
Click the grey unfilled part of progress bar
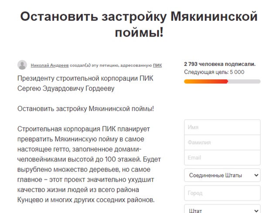click(244, 81)
